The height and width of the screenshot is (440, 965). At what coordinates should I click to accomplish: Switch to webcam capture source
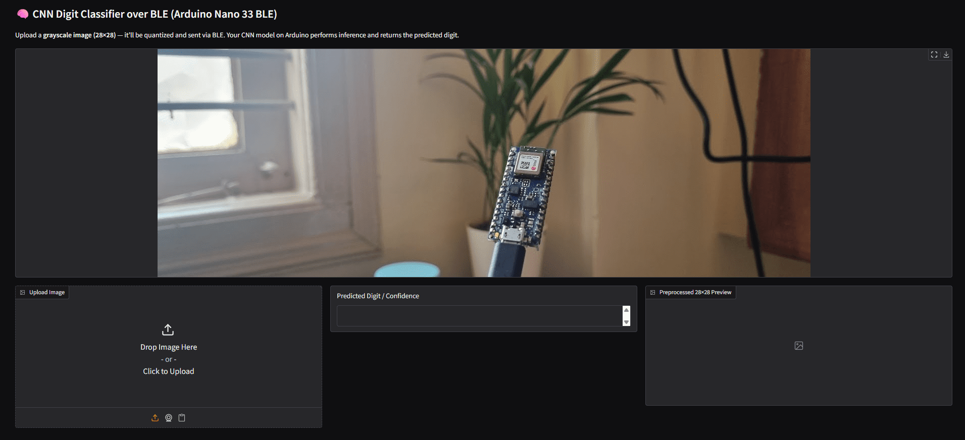point(169,418)
